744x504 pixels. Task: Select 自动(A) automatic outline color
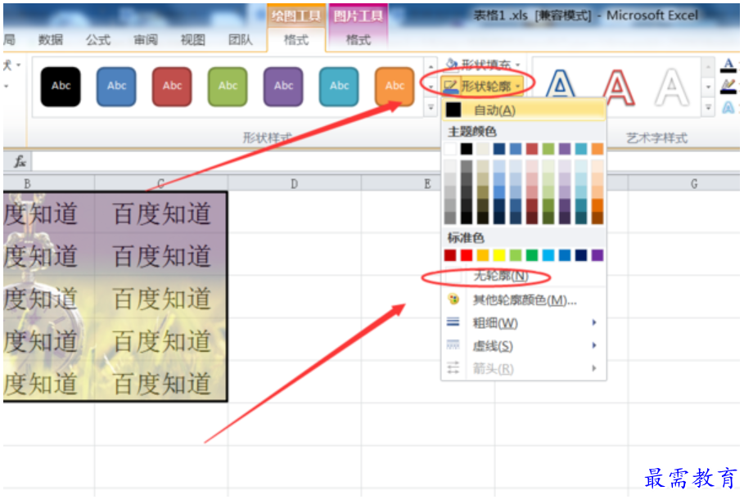(x=523, y=110)
